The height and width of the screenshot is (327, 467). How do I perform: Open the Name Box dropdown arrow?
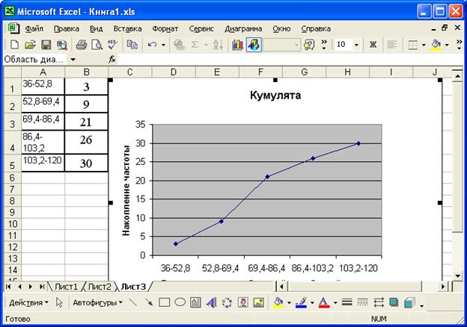pos(73,59)
